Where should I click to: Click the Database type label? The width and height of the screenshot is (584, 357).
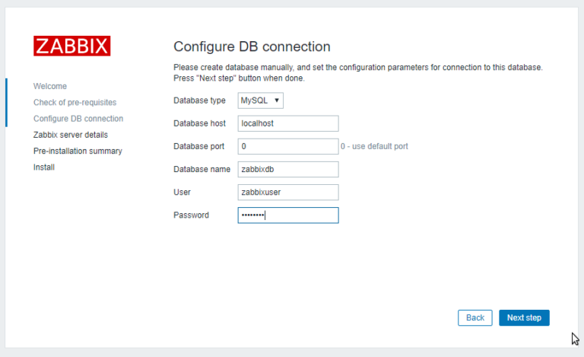(199, 100)
